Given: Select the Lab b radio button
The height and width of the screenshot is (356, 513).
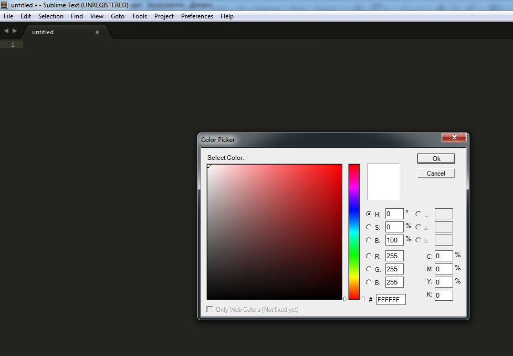Looking at the screenshot, I should [x=418, y=240].
